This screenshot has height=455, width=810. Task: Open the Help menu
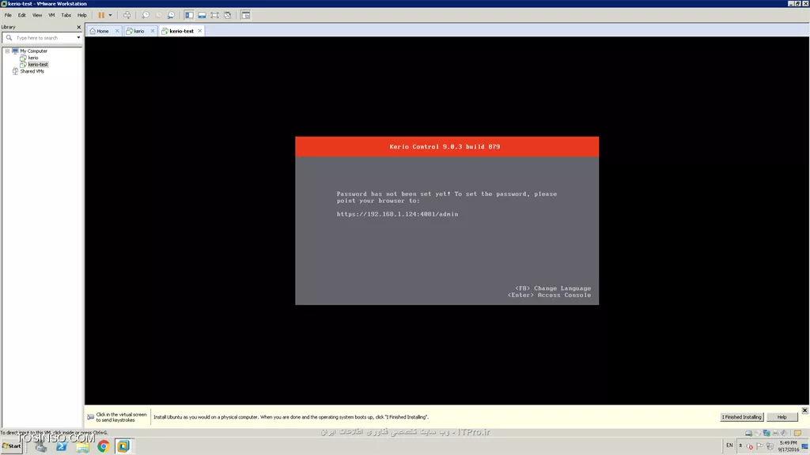pos(81,15)
